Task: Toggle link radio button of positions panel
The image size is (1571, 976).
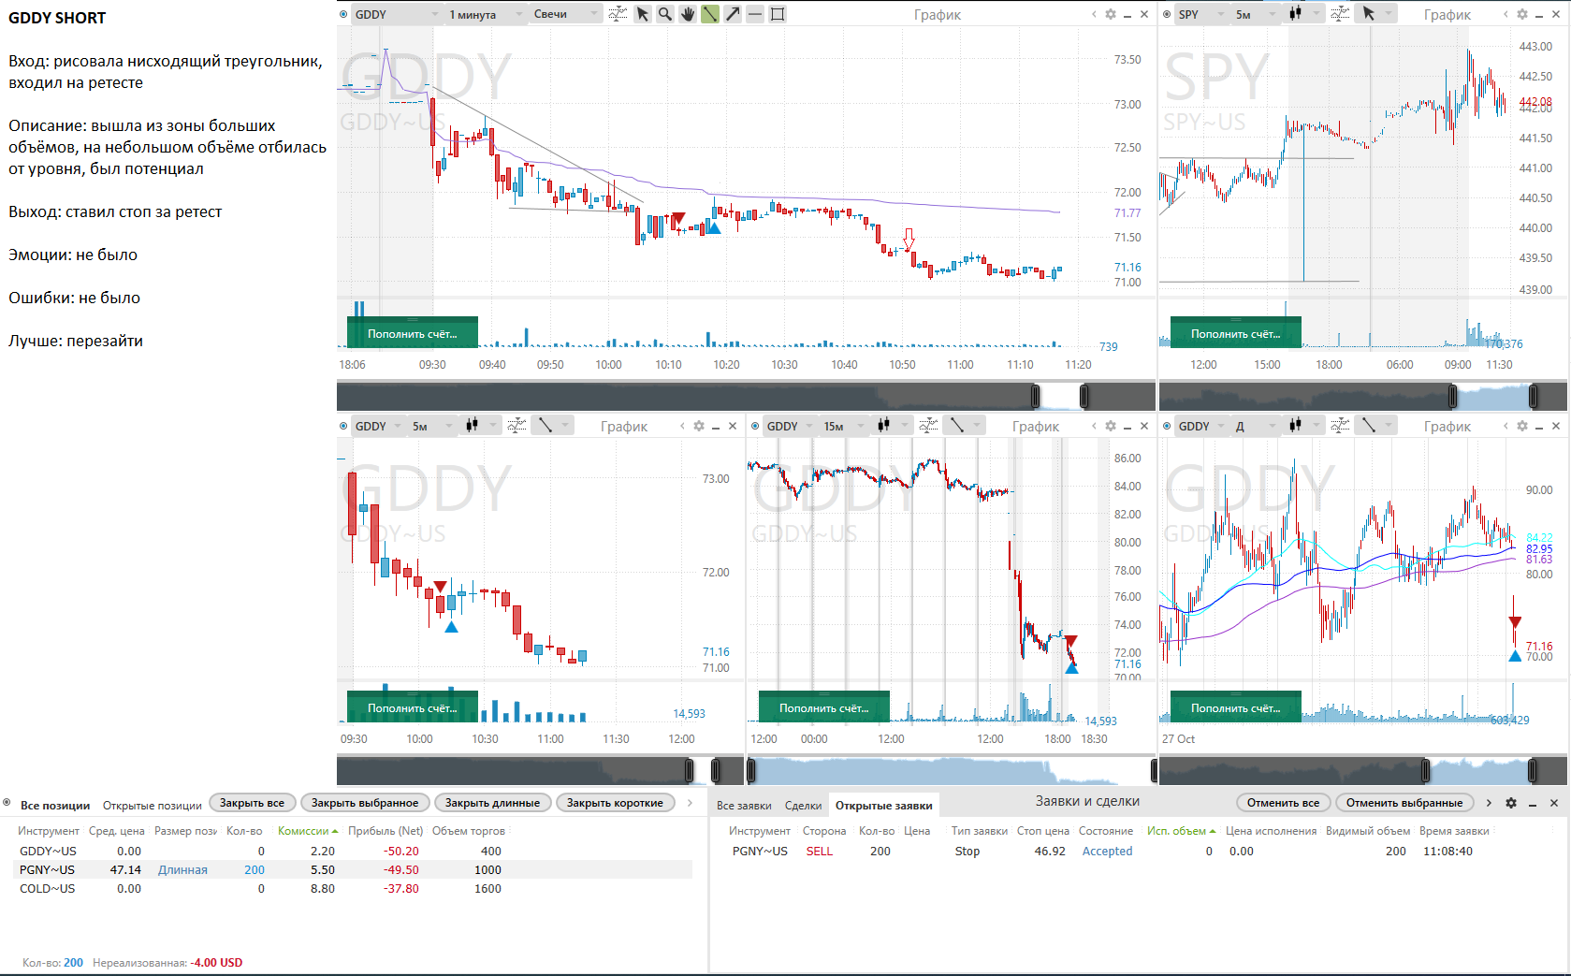Action: 7,803
